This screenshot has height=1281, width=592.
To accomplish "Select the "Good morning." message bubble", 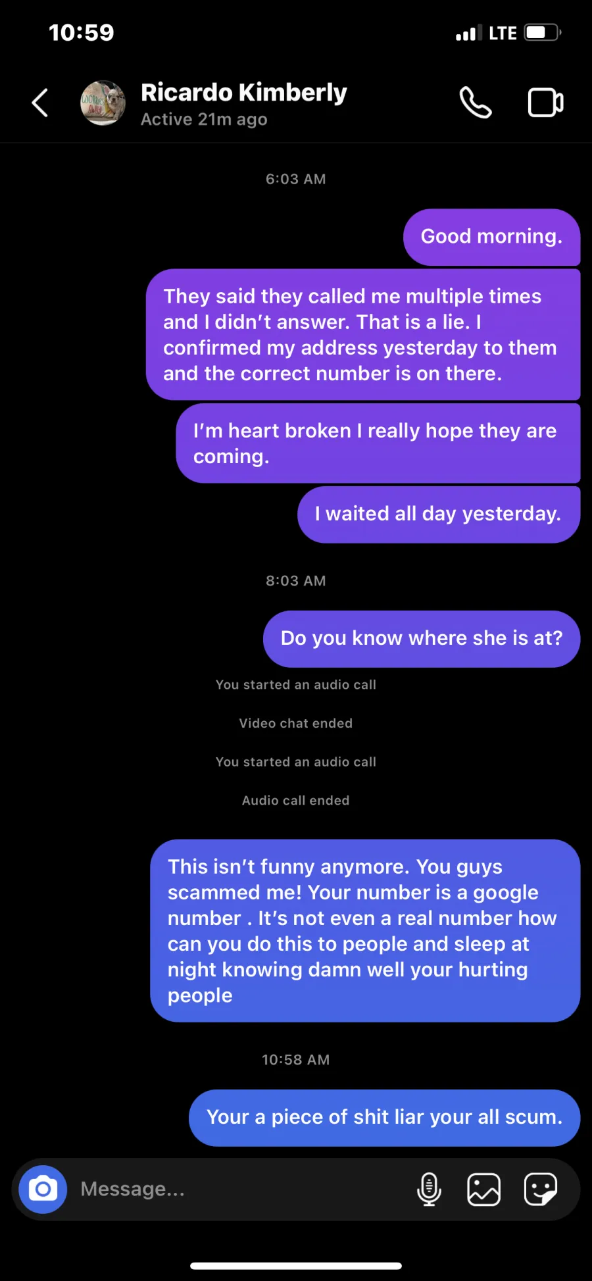I will point(491,237).
